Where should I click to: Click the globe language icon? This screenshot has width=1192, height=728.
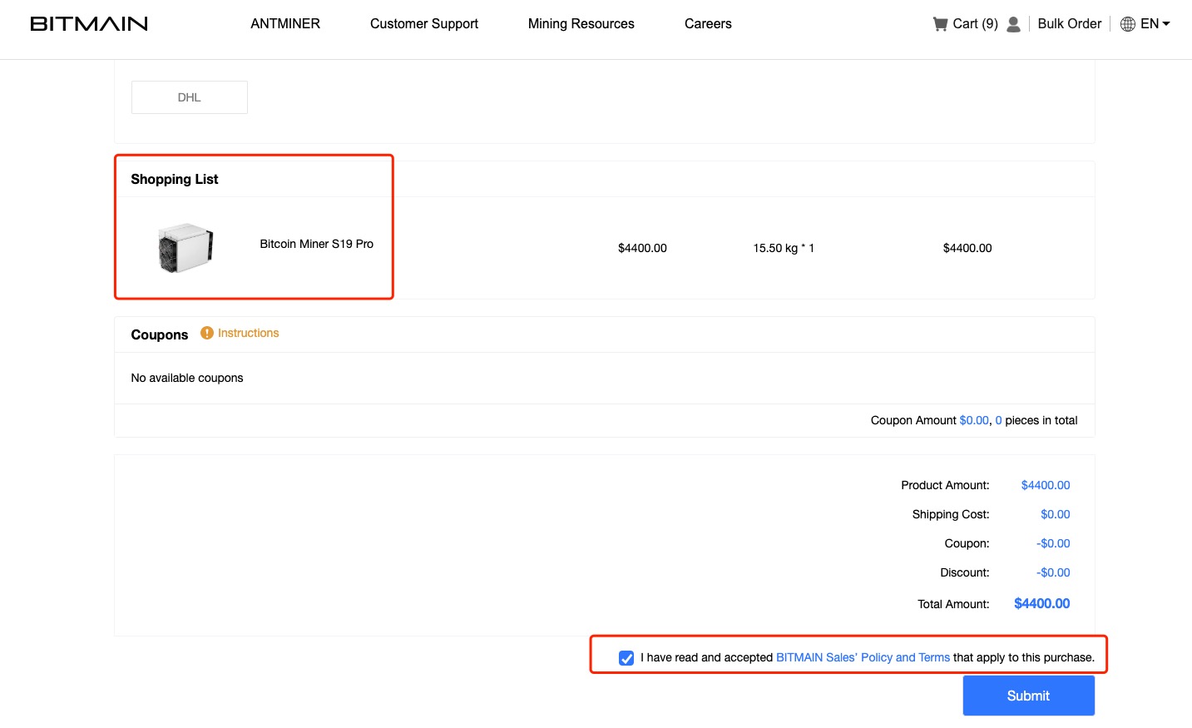pos(1128,24)
